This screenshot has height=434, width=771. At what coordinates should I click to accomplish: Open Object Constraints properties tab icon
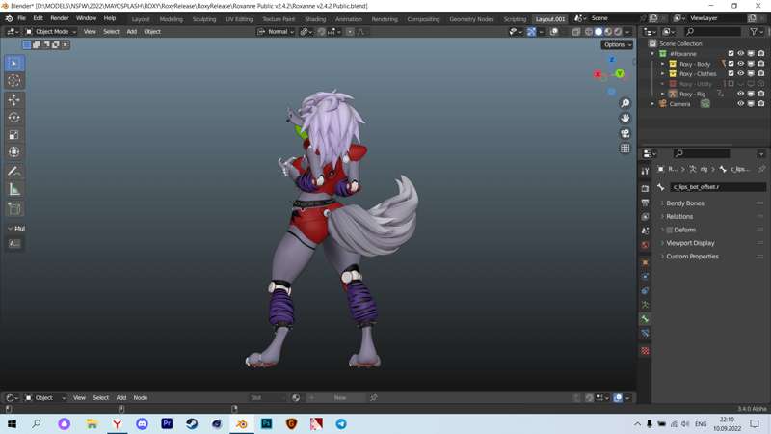[645, 291]
